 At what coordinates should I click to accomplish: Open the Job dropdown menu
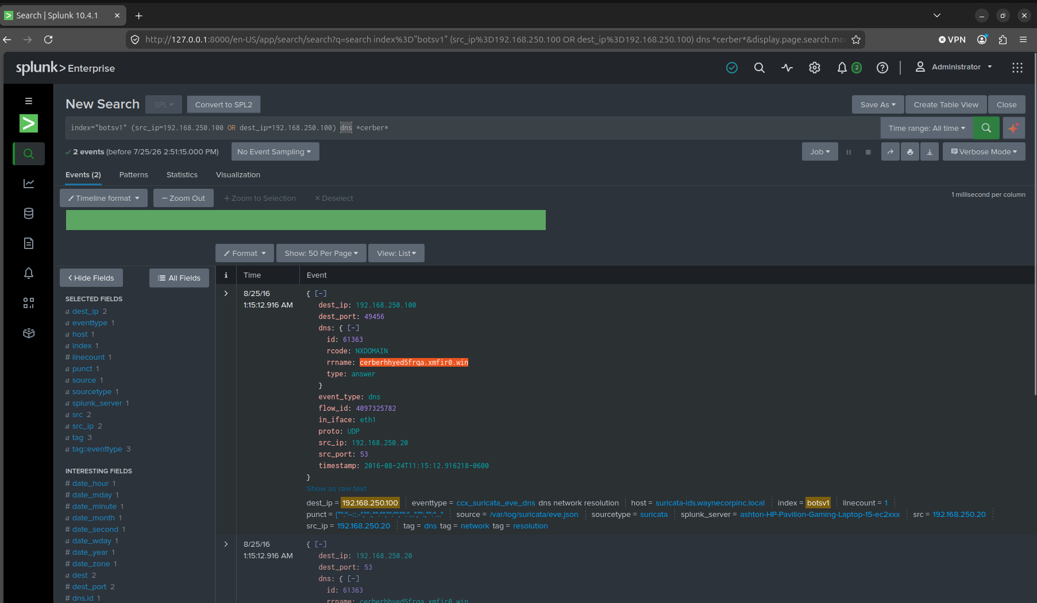(820, 151)
